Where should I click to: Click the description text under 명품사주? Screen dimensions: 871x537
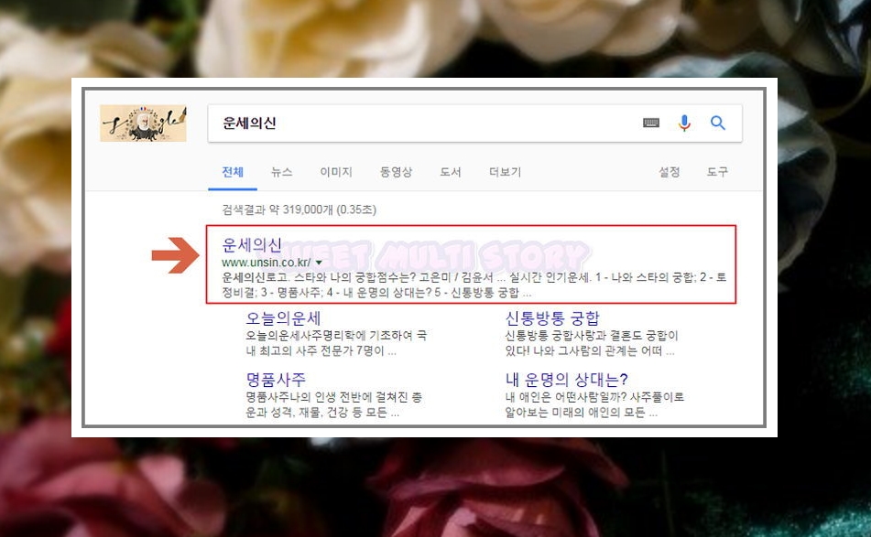click(x=334, y=405)
